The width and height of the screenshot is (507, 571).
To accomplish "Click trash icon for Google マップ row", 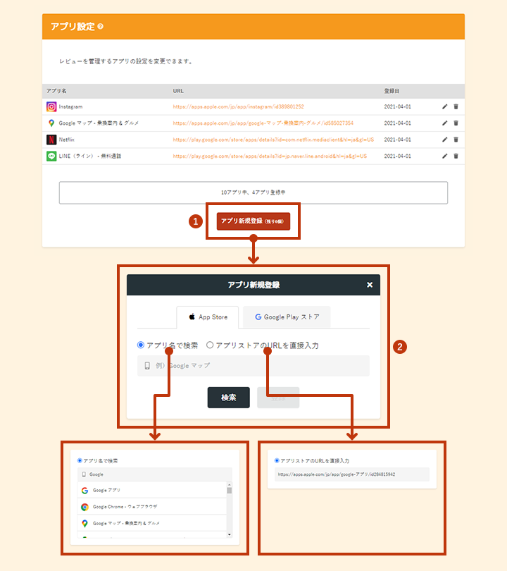I will [x=456, y=123].
